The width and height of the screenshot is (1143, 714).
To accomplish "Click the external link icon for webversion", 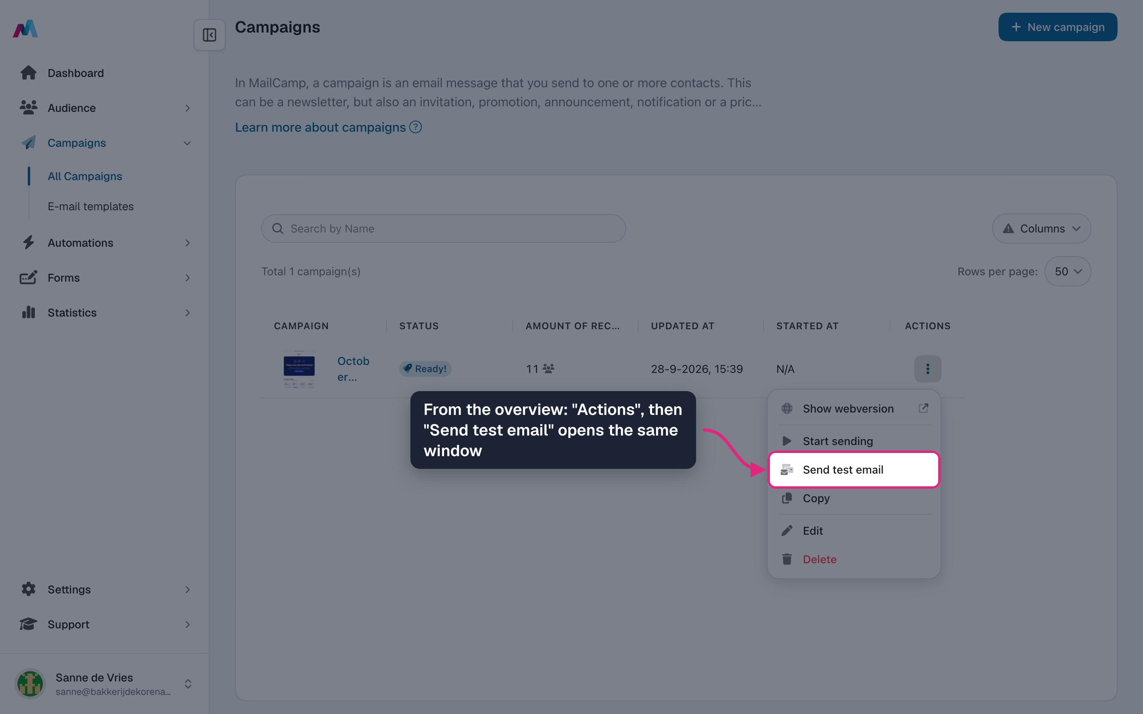I will [x=924, y=408].
